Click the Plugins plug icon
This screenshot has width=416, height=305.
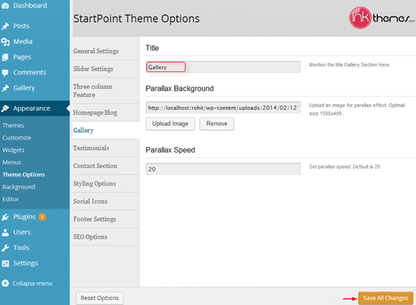(x=5, y=217)
